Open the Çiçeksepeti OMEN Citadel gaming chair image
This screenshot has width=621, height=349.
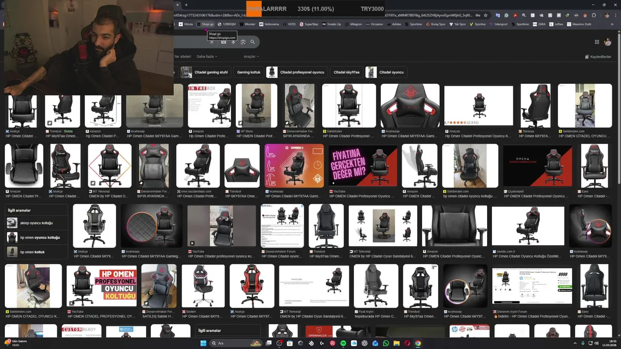(538, 166)
